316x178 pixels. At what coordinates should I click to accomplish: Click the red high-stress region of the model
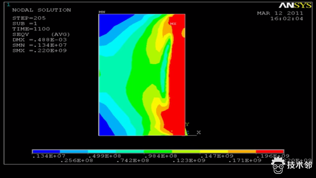178,75
